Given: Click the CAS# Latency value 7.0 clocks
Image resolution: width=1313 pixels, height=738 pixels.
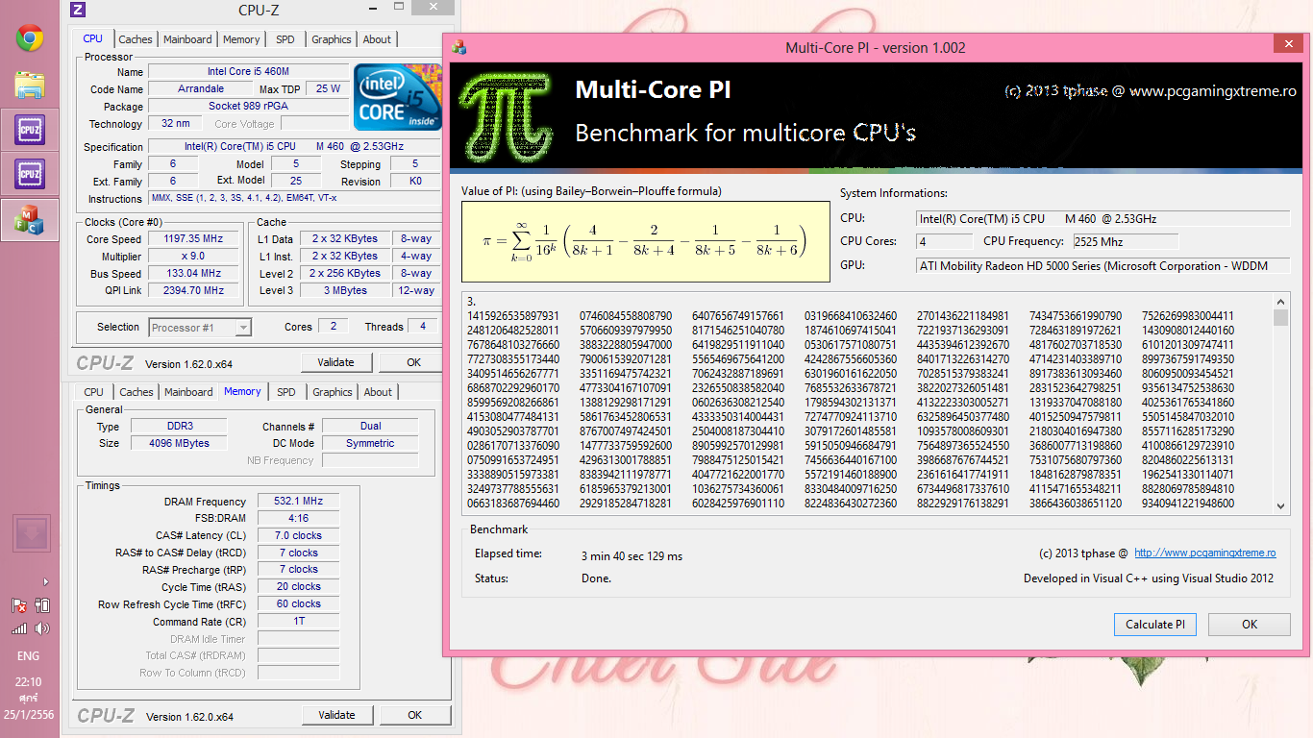Looking at the screenshot, I should tap(298, 535).
